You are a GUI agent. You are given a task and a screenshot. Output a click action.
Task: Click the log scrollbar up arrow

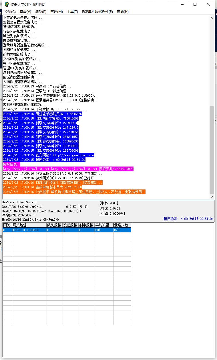click(x=212, y=18)
